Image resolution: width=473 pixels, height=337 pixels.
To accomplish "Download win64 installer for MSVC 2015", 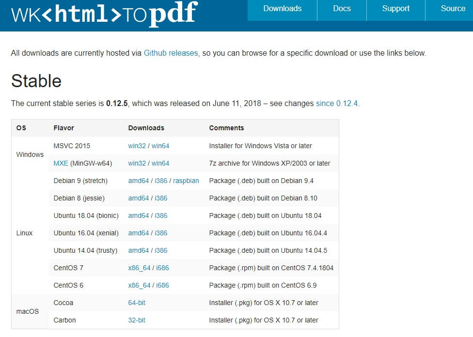I will 160,146.
